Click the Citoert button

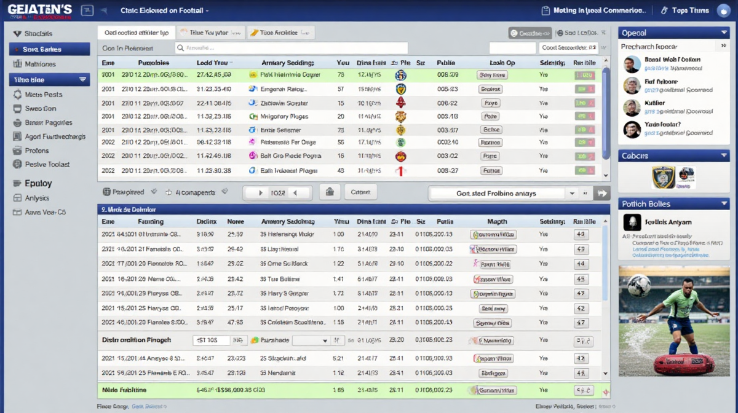360,192
